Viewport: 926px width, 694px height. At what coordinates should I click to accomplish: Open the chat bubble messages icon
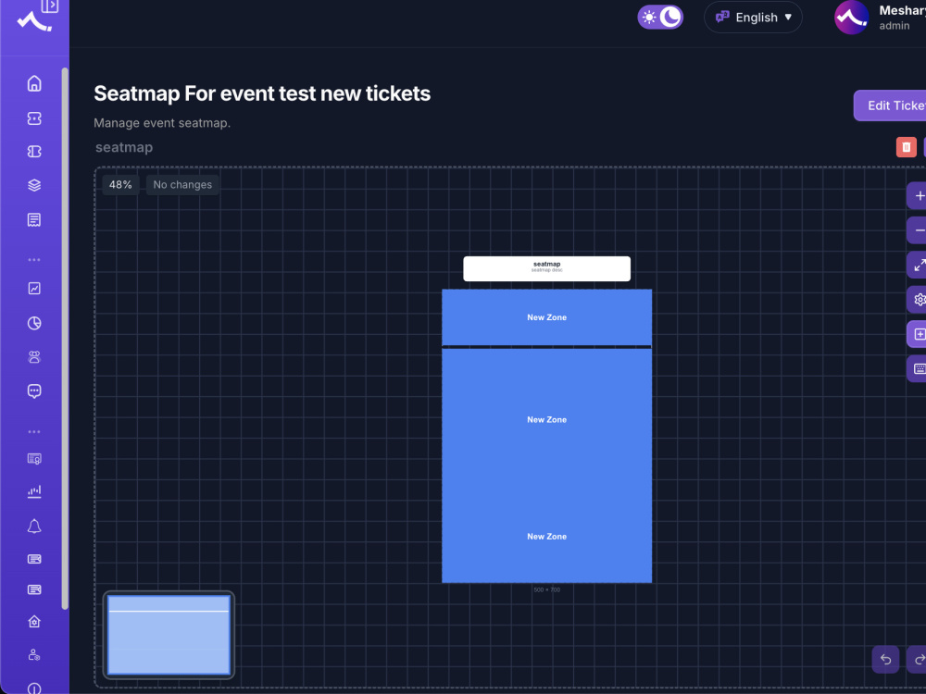tap(34, 391)
